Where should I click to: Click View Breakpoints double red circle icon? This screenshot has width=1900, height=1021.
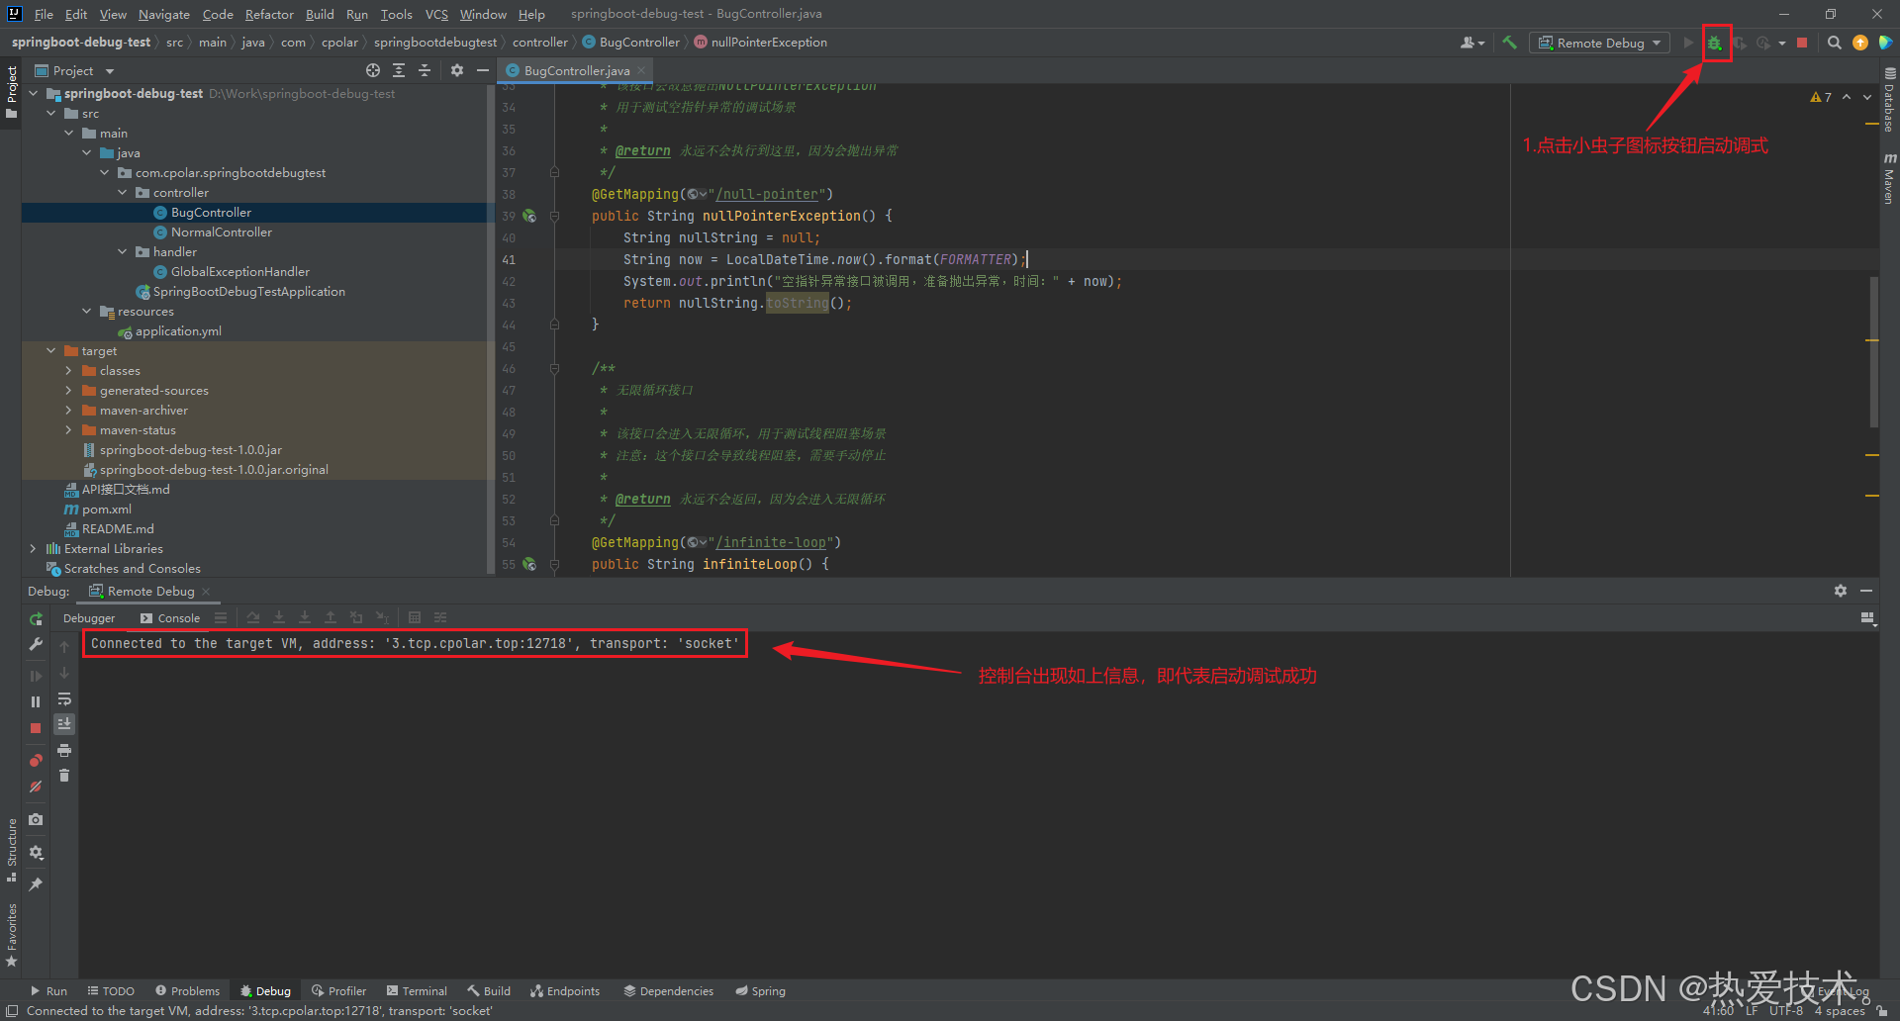(x=36, y=760)
